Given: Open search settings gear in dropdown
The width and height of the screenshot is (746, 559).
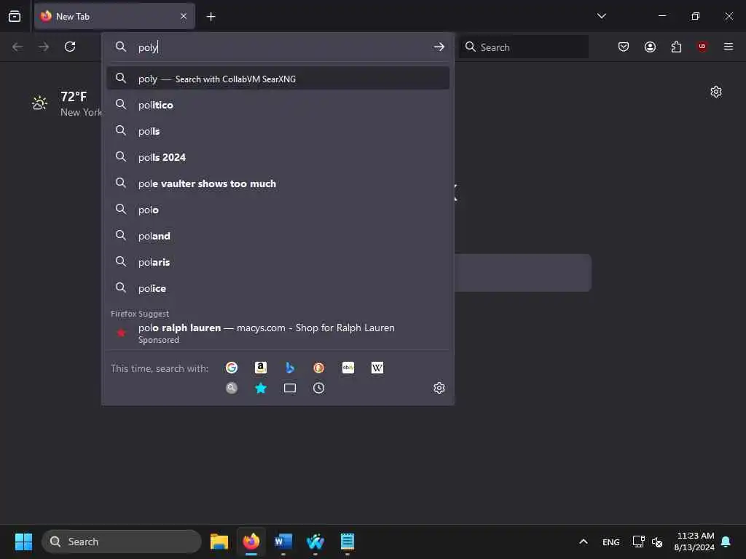Looking at the screenshot, I should pyautogui.click(x=439, y=388).
